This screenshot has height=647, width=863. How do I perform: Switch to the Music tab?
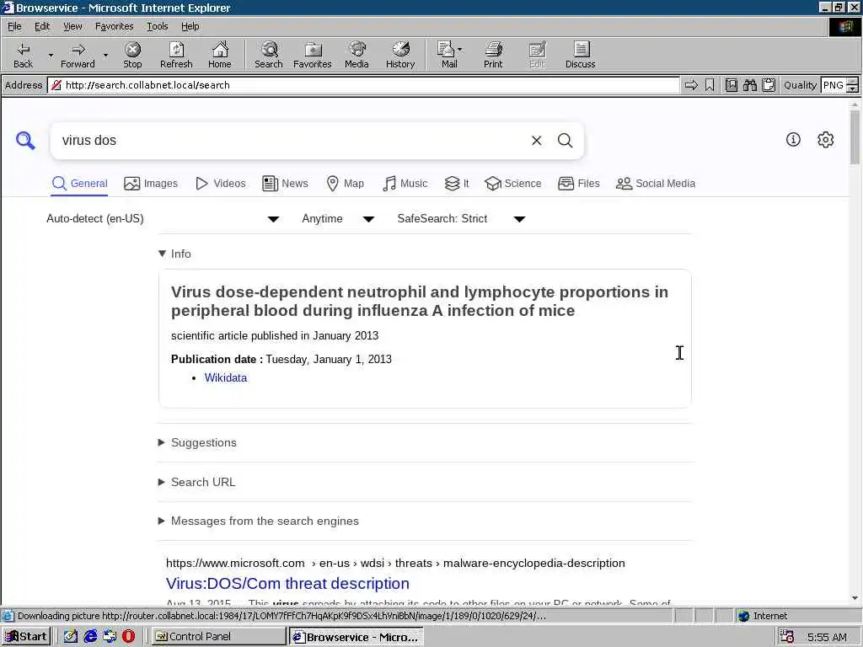(x=405, y=184)
